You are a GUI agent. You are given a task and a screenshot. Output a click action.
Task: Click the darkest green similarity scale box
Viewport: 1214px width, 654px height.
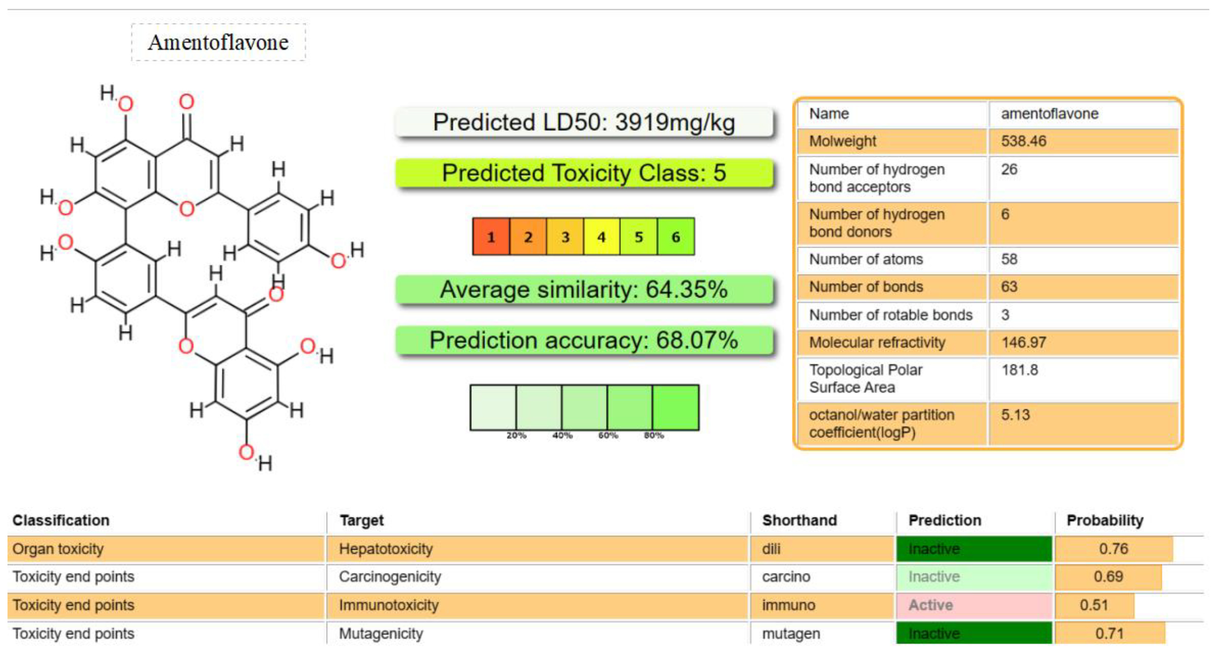(675, 407)
